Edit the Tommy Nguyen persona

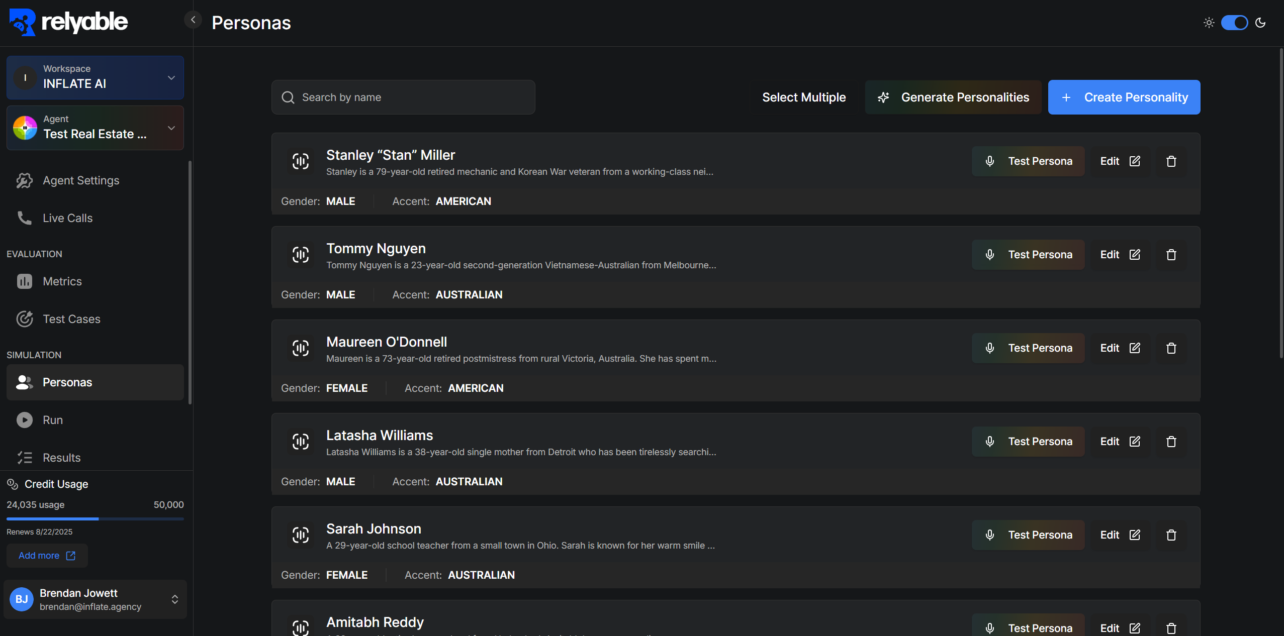click(x=1120, y=255)
